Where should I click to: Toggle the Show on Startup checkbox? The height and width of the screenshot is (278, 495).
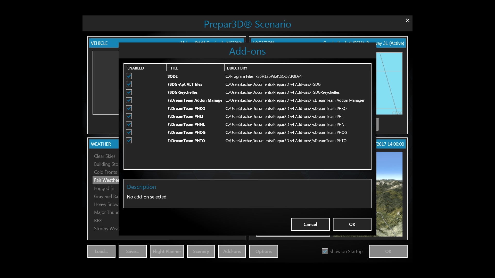[325, 251]
